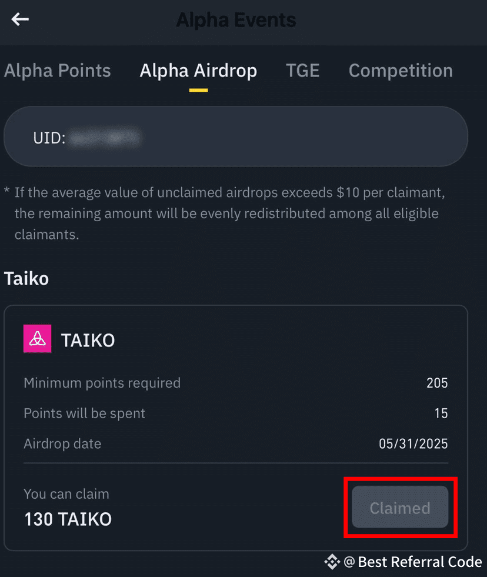Select the Alpha Airdrop tab
This screenshot has height=577, width=487.
tap(198, 71)
